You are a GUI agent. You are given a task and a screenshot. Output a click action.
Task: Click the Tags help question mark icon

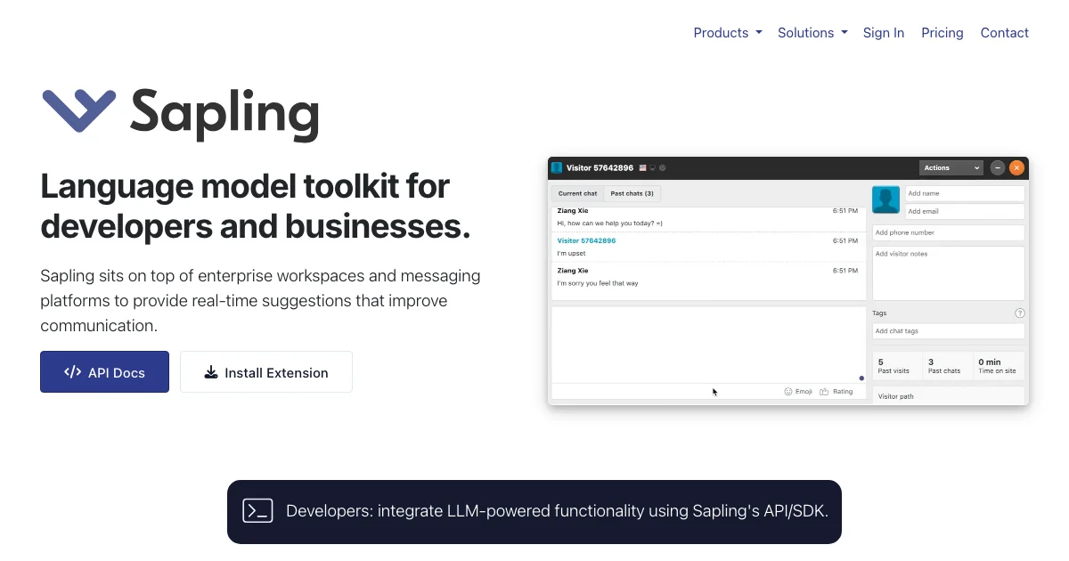point(1020,313)
